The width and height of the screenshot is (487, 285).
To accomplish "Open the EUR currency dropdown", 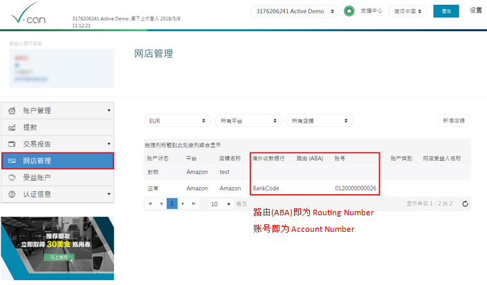I will (177, 121).
